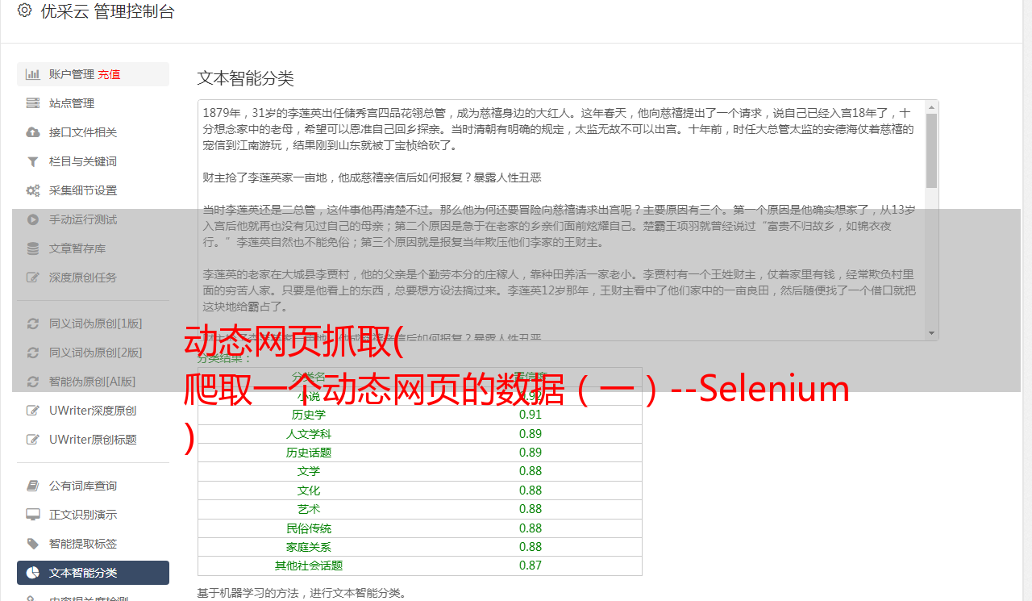Click the text area scrollbar thumb
This screenshot has height=601, width=1032.
coord(931,151)
